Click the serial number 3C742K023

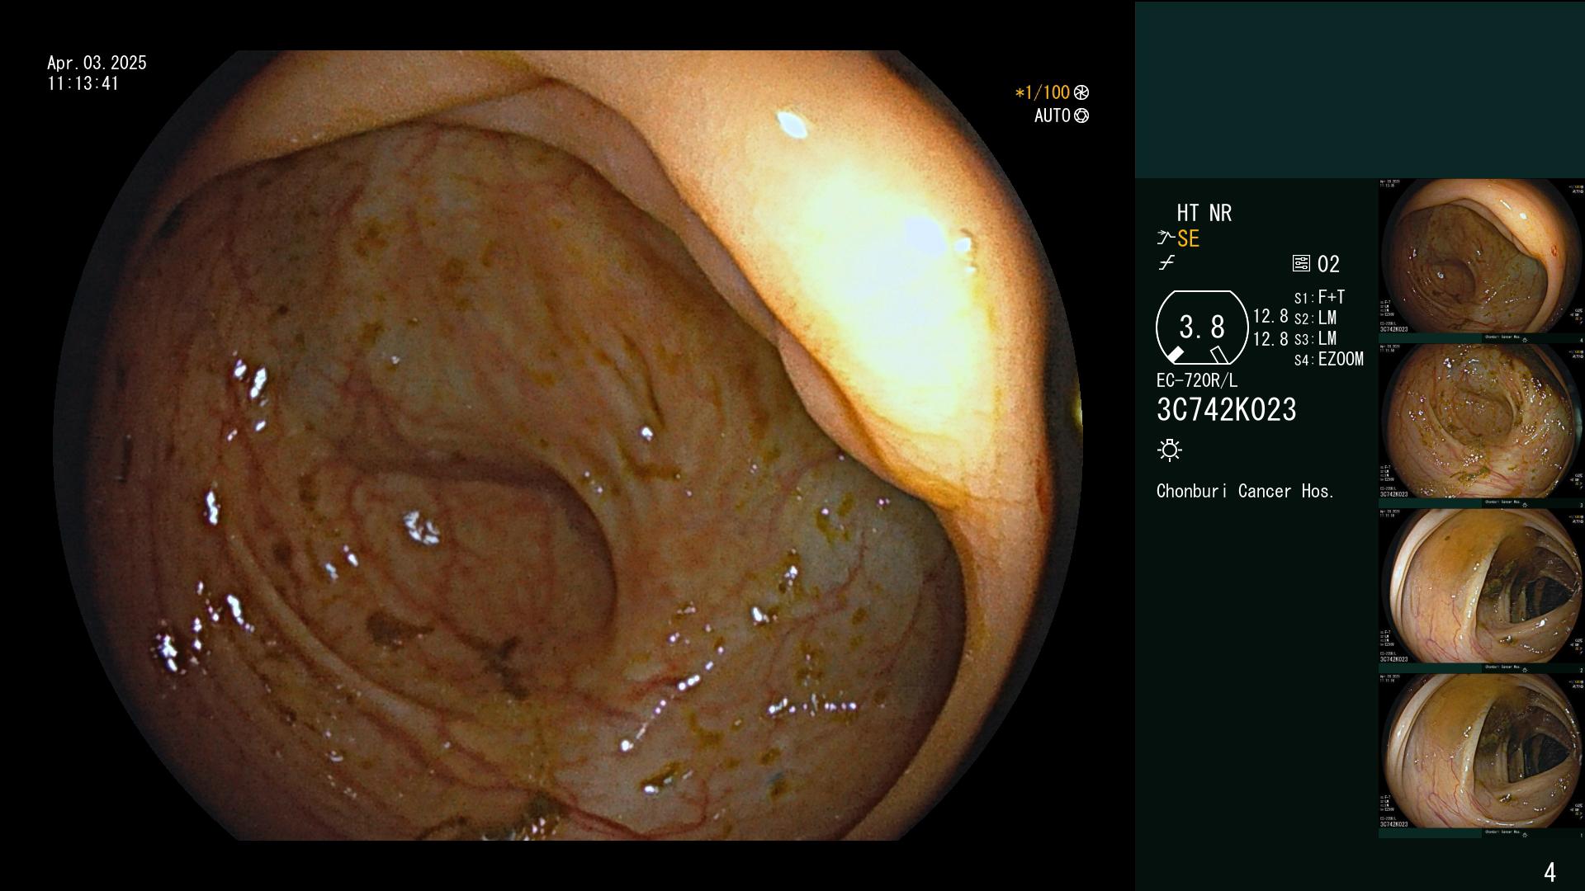tap(1227, 410)
